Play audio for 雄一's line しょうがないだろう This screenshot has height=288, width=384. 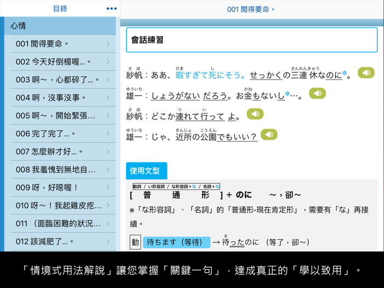coord(318,93)
